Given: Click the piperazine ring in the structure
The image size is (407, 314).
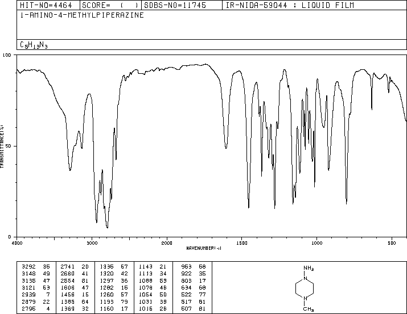Looking at the screenshot, I should point(305,288).
